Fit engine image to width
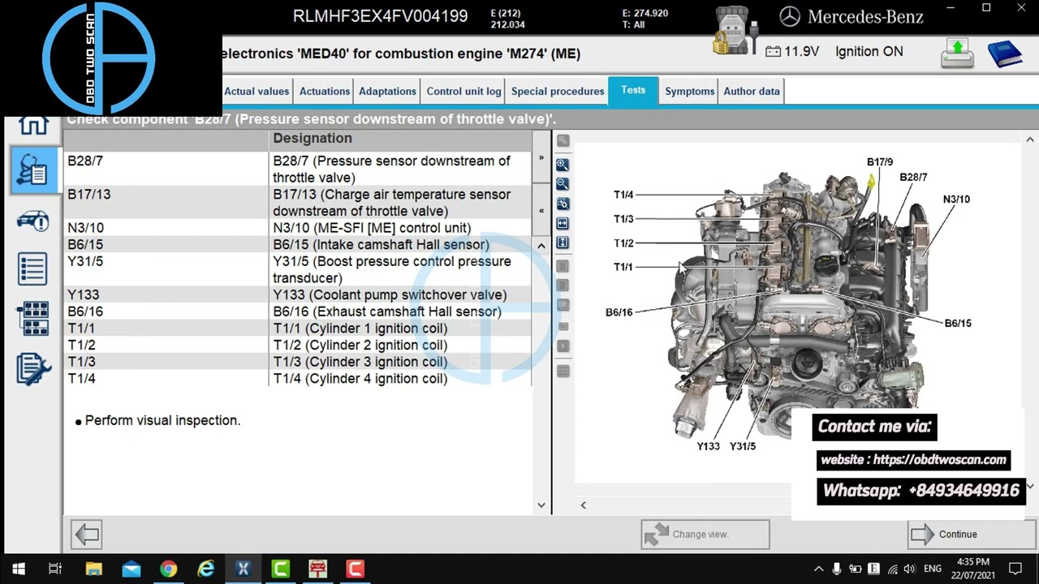1039x584 pixels. coord(563,223)
